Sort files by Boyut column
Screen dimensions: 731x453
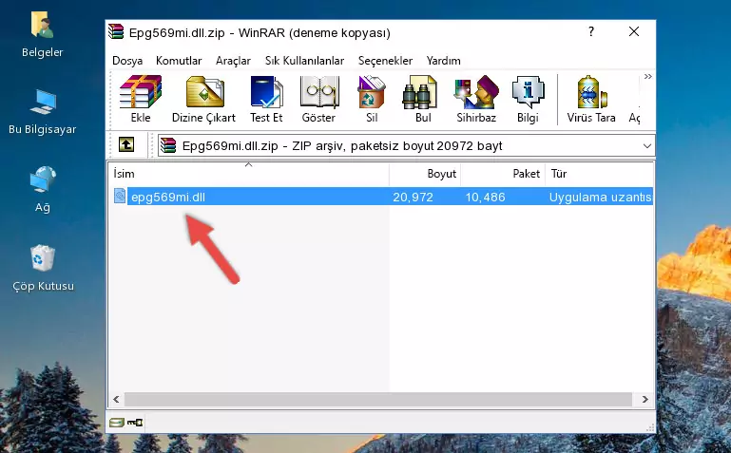pyautogui.click(x=425, y=174)
